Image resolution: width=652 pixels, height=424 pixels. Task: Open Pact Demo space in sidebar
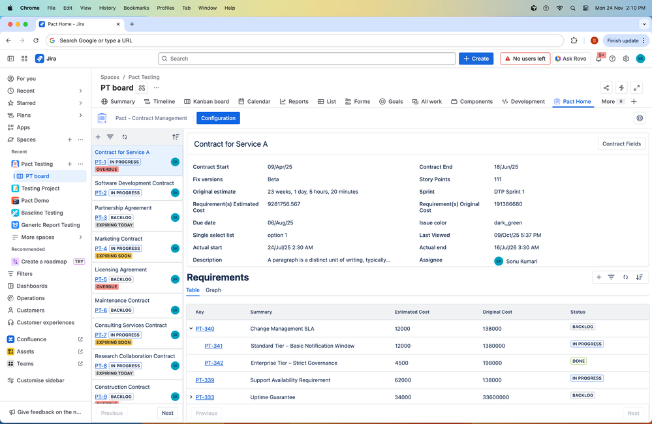pos(35,200)
